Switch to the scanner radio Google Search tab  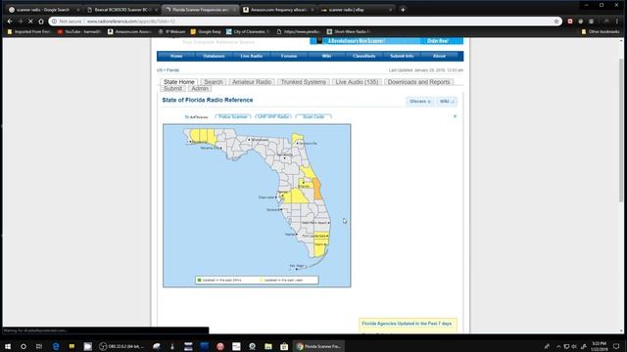42,10
